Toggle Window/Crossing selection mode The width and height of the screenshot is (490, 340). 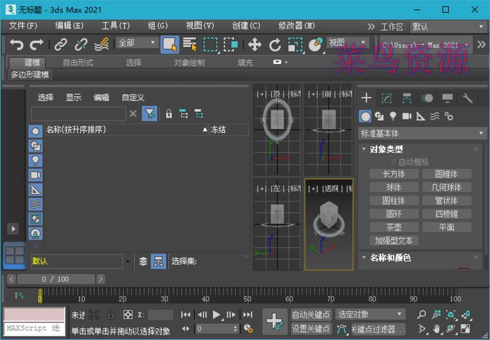point(231,44)
